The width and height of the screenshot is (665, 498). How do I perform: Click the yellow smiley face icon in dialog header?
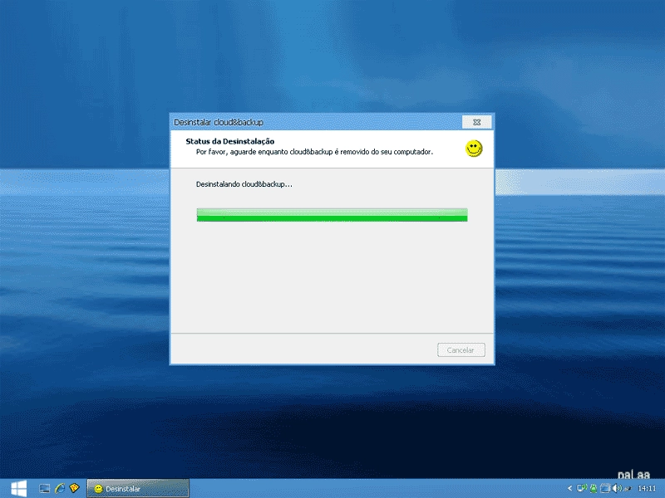(474, 149)
